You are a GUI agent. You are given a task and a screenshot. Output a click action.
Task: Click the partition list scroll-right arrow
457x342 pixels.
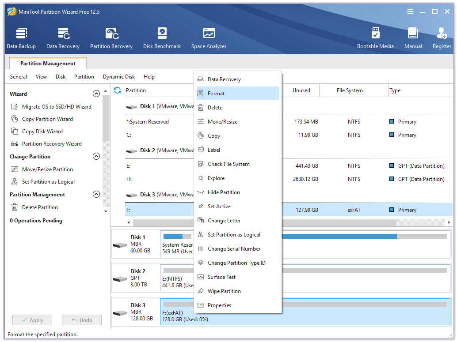(449, 223)
